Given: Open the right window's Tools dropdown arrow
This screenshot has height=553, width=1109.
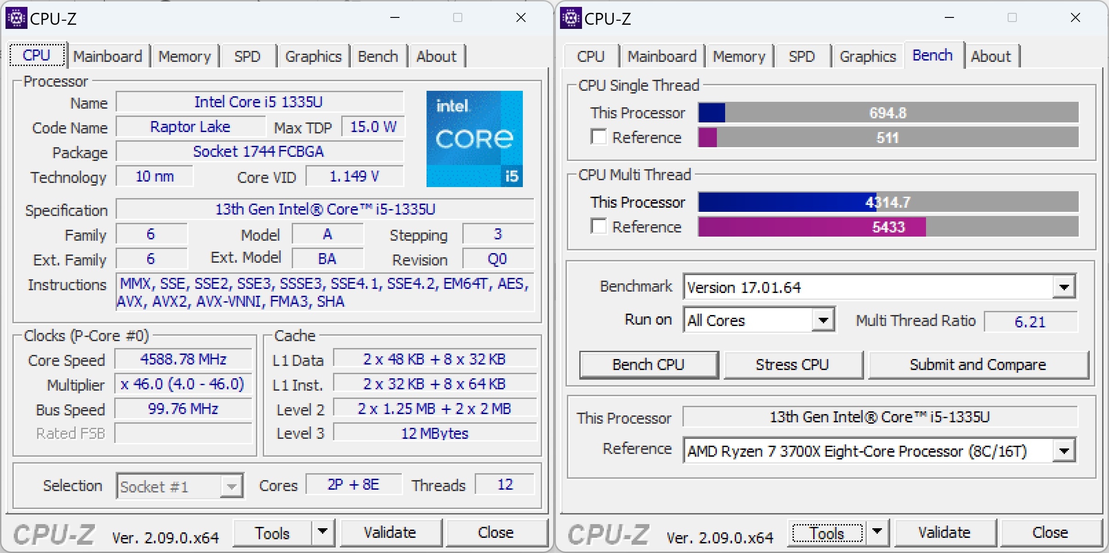Looking at the screenshot, I should (x=877, y=532).
